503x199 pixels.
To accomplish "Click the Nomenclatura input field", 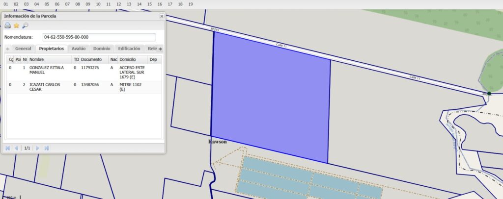I will (99, 37).
